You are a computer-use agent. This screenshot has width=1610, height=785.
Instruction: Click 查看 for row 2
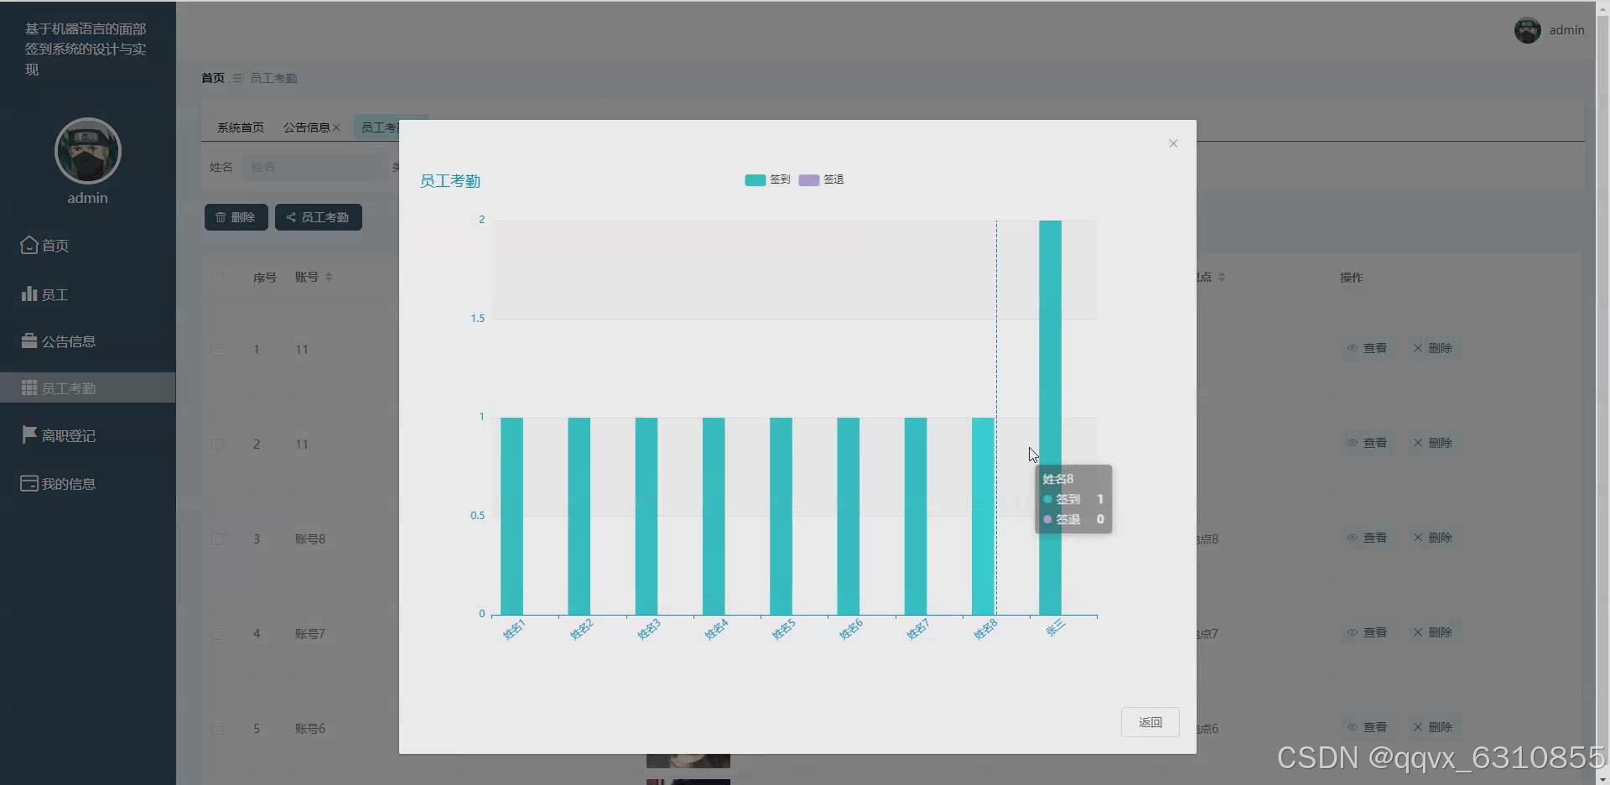(1368, 443)
